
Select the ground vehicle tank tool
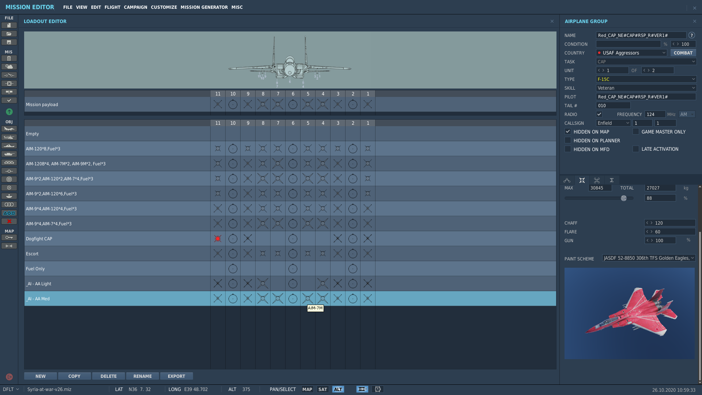9,154
